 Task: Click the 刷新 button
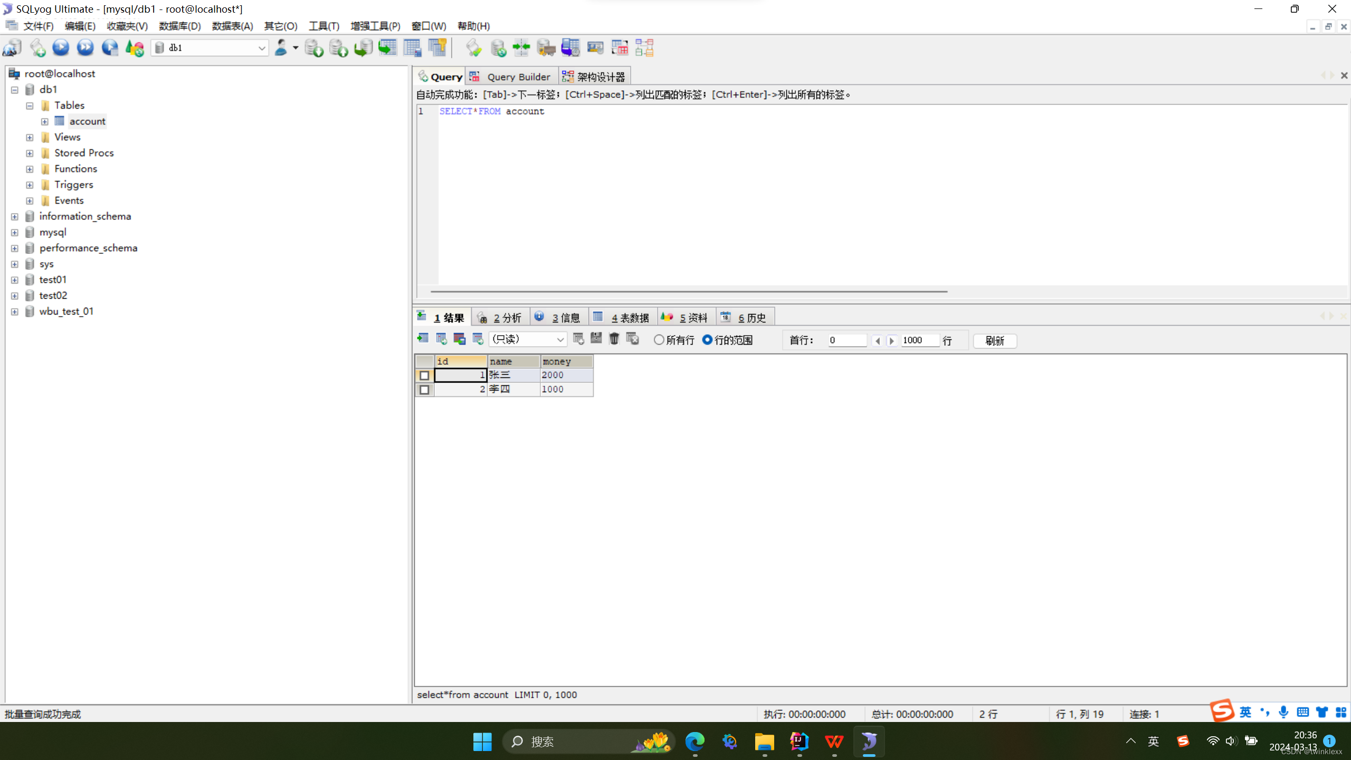994,340
